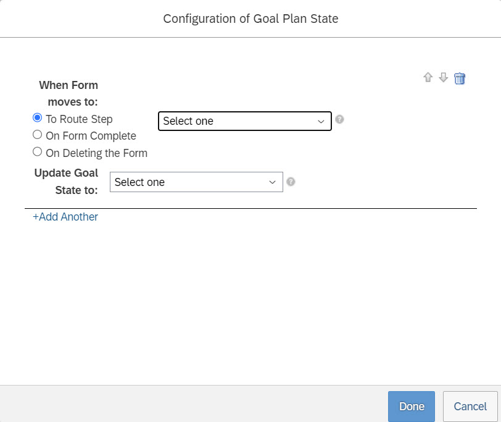Delete the rule with the trash icon

(460, 78)
